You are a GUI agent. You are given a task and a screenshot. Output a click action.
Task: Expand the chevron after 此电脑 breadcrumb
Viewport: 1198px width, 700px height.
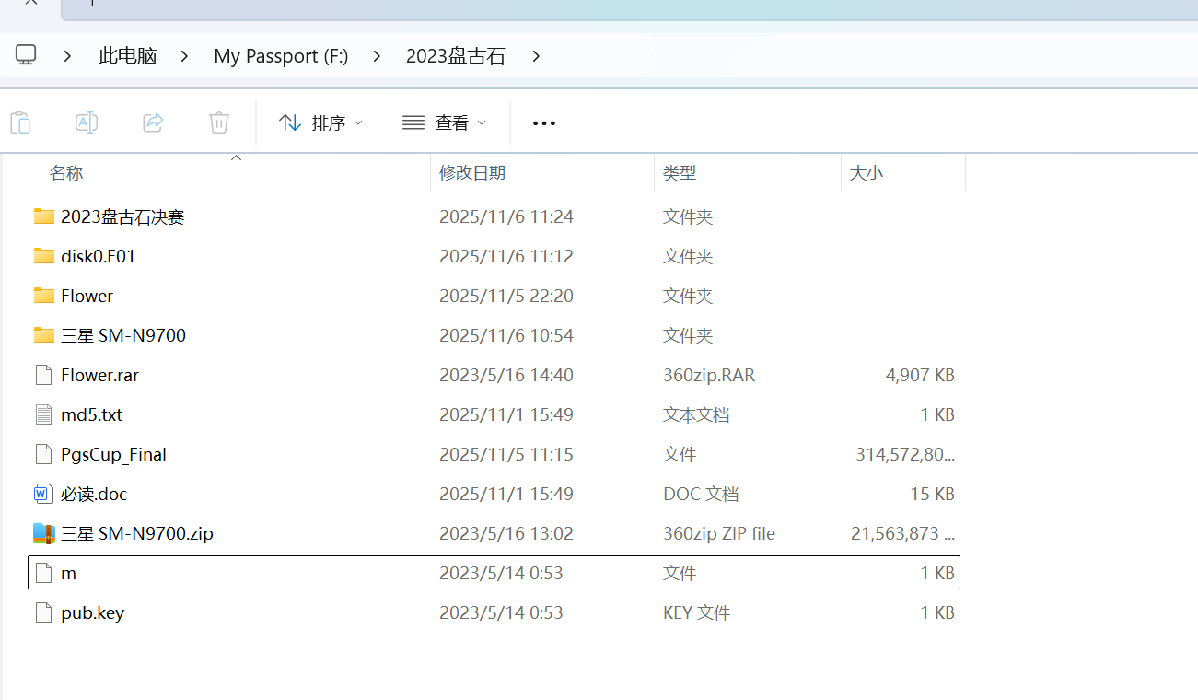185,56
